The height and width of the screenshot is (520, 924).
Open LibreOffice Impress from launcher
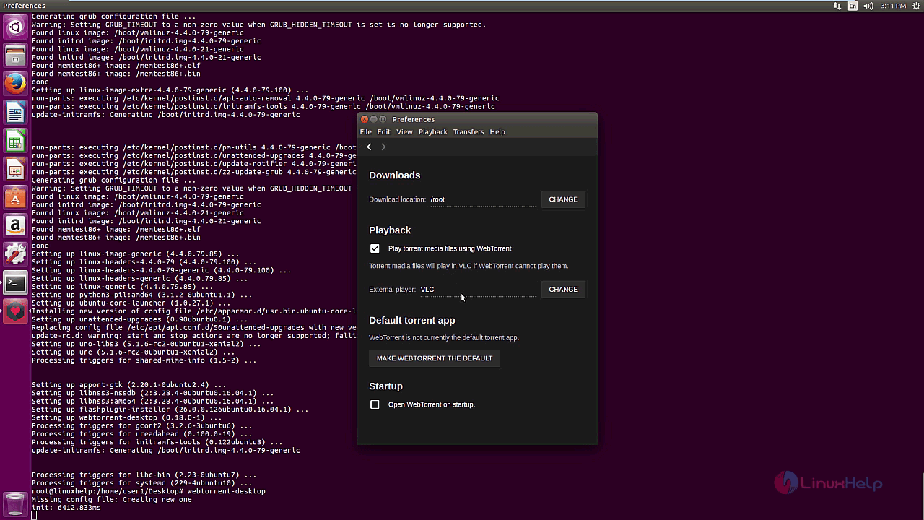point(15,169)
